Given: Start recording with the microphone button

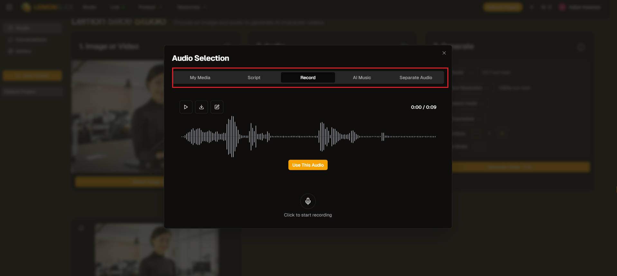Looking at the screenshot, I should click(x=308, y=201).
